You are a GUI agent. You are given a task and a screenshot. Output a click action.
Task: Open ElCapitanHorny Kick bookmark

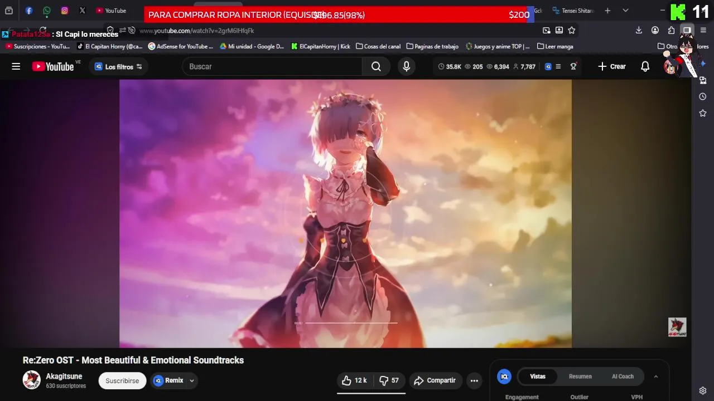point(321,47)
